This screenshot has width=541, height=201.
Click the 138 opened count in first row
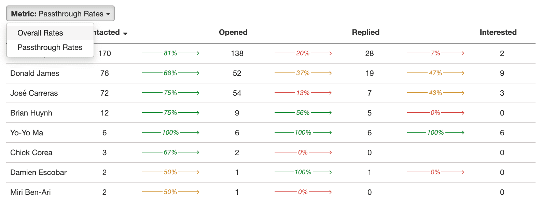click(x=237, y=53)
